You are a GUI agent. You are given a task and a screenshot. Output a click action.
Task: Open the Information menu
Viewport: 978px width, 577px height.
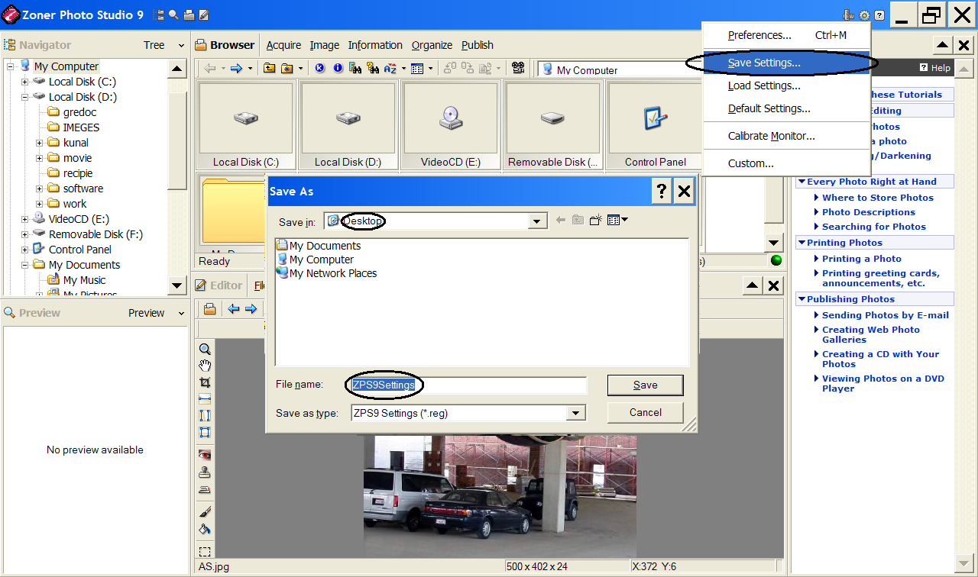coord(375,45)
